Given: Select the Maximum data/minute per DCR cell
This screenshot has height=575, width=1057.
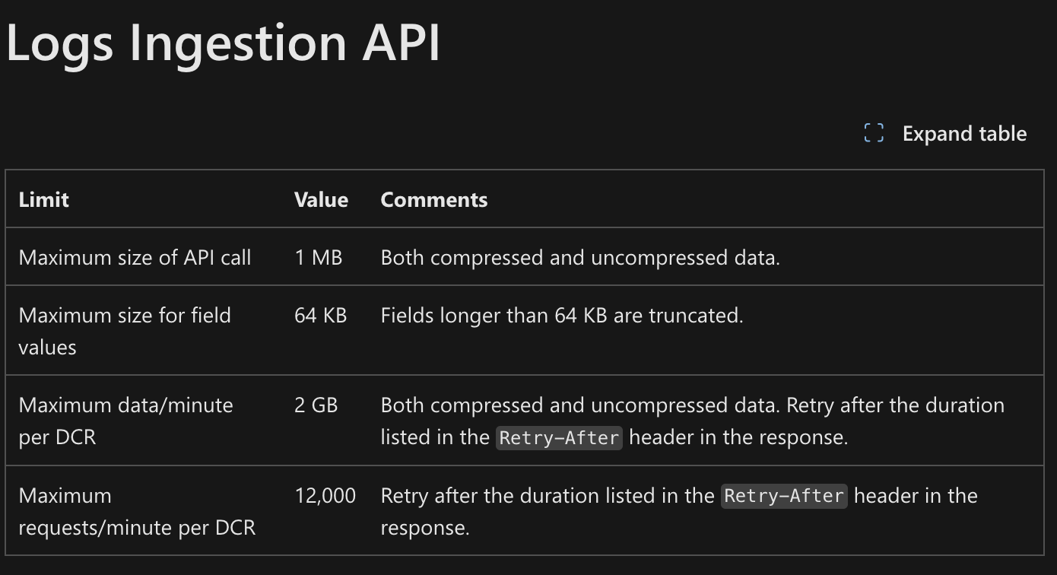Looking at the screenshot, I should [x=126, y=421].
